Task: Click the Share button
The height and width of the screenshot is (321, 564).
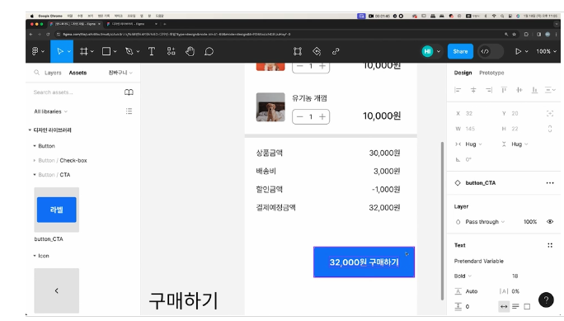Action: pos(460,51)
